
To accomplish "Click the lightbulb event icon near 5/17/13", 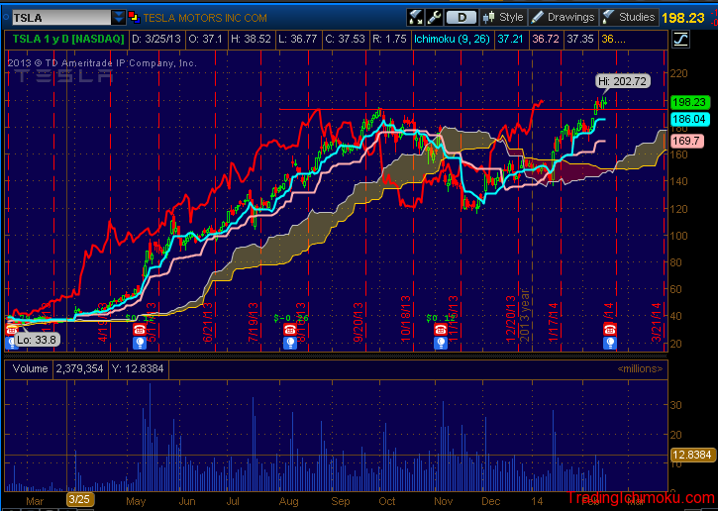I will [x=140, y=343].
